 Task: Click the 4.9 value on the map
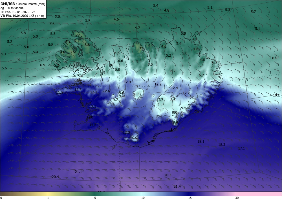[x=195, y=39]
